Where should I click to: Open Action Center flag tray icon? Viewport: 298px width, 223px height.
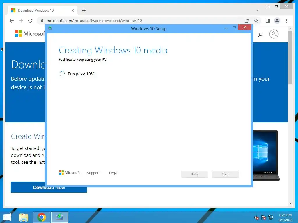coord(264,218)
